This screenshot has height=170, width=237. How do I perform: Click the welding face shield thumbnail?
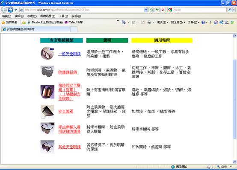click(x=47, y=92)
